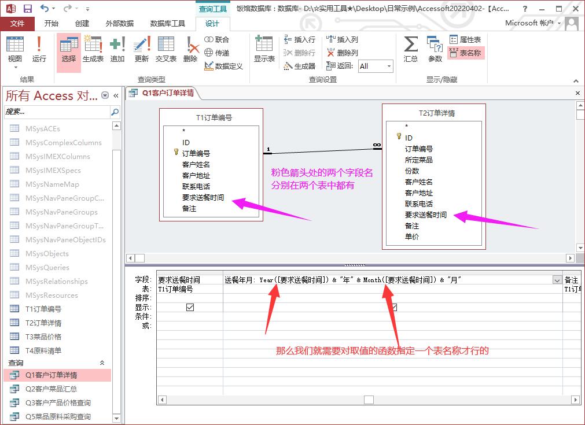The height and width of the screenshot is (425, 585).
Task: Open the 显示表 (Show Table) dialog
Action: point(264,49)
